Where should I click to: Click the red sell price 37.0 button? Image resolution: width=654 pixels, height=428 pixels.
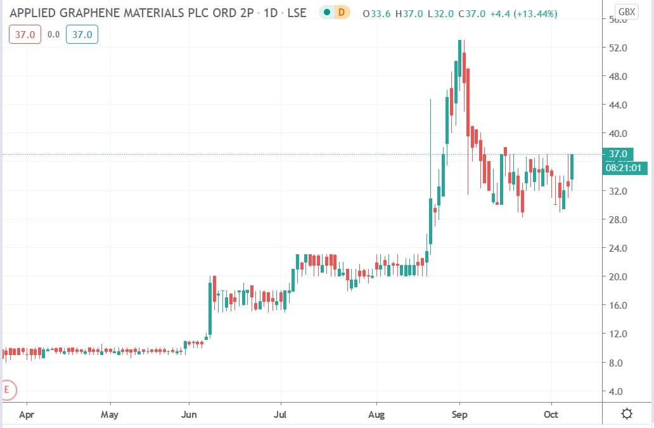25,34
